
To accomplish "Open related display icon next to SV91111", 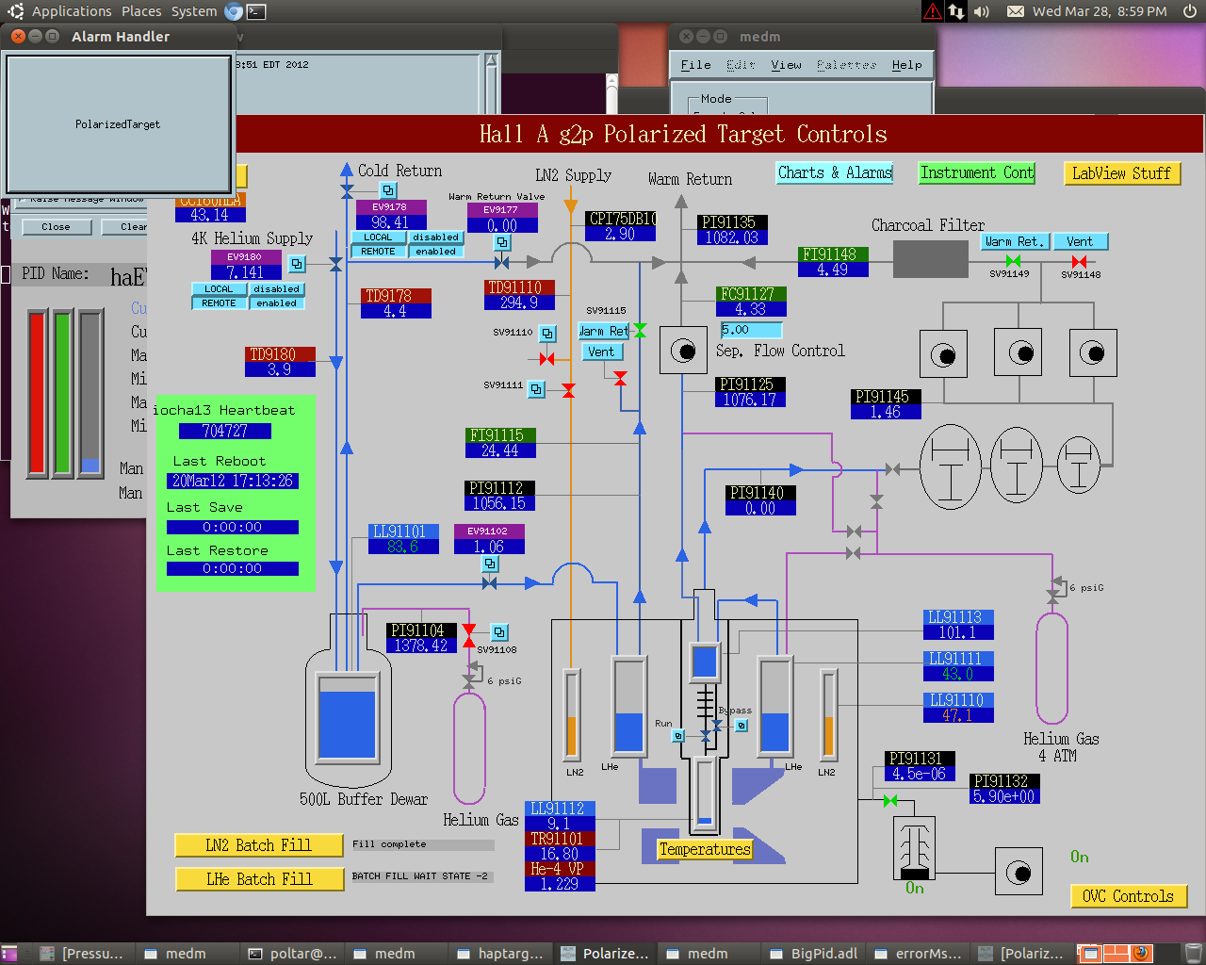I will pos(536,388).
